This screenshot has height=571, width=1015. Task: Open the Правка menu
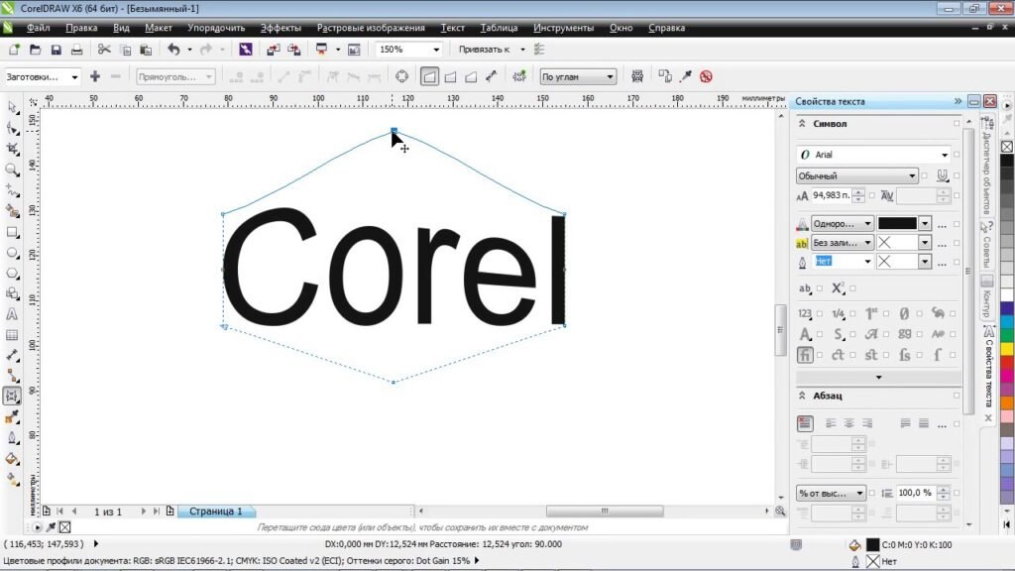81,28
